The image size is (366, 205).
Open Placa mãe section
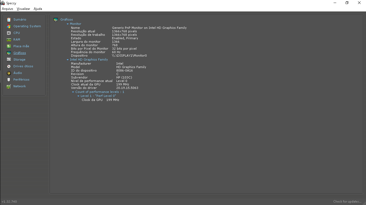[21, 46]
